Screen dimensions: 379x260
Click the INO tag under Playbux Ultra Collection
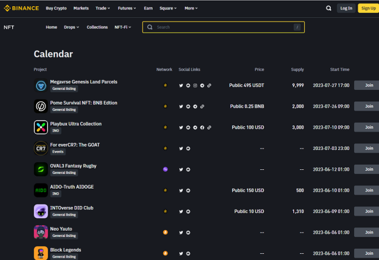tap(56, 131)
